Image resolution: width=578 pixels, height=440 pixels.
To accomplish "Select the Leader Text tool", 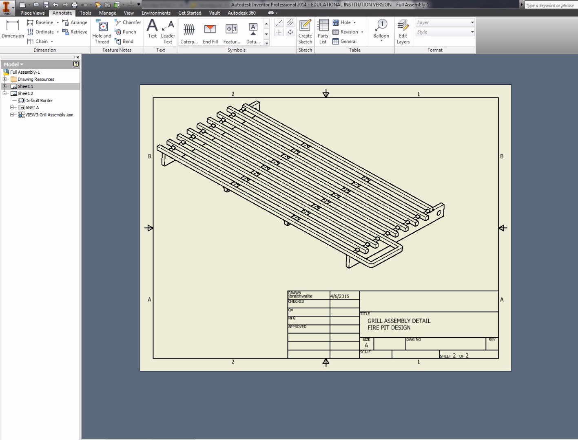I will point(168,32).
